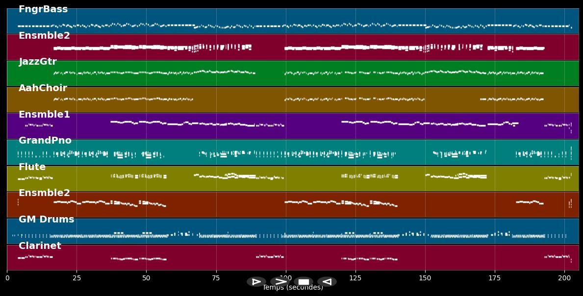Select the Clarinet track label

(x=40, y=246)
